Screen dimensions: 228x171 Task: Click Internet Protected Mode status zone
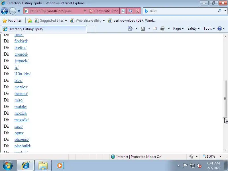click(x=136, y=156)
